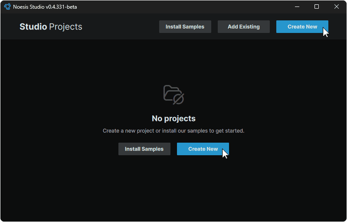Click the 'No projects' heading
The image size is (347, 222).
pyautogui.click(x=173, y=118)
